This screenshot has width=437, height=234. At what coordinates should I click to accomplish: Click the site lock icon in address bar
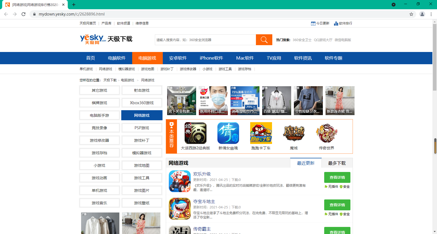[x=34, y=14]
